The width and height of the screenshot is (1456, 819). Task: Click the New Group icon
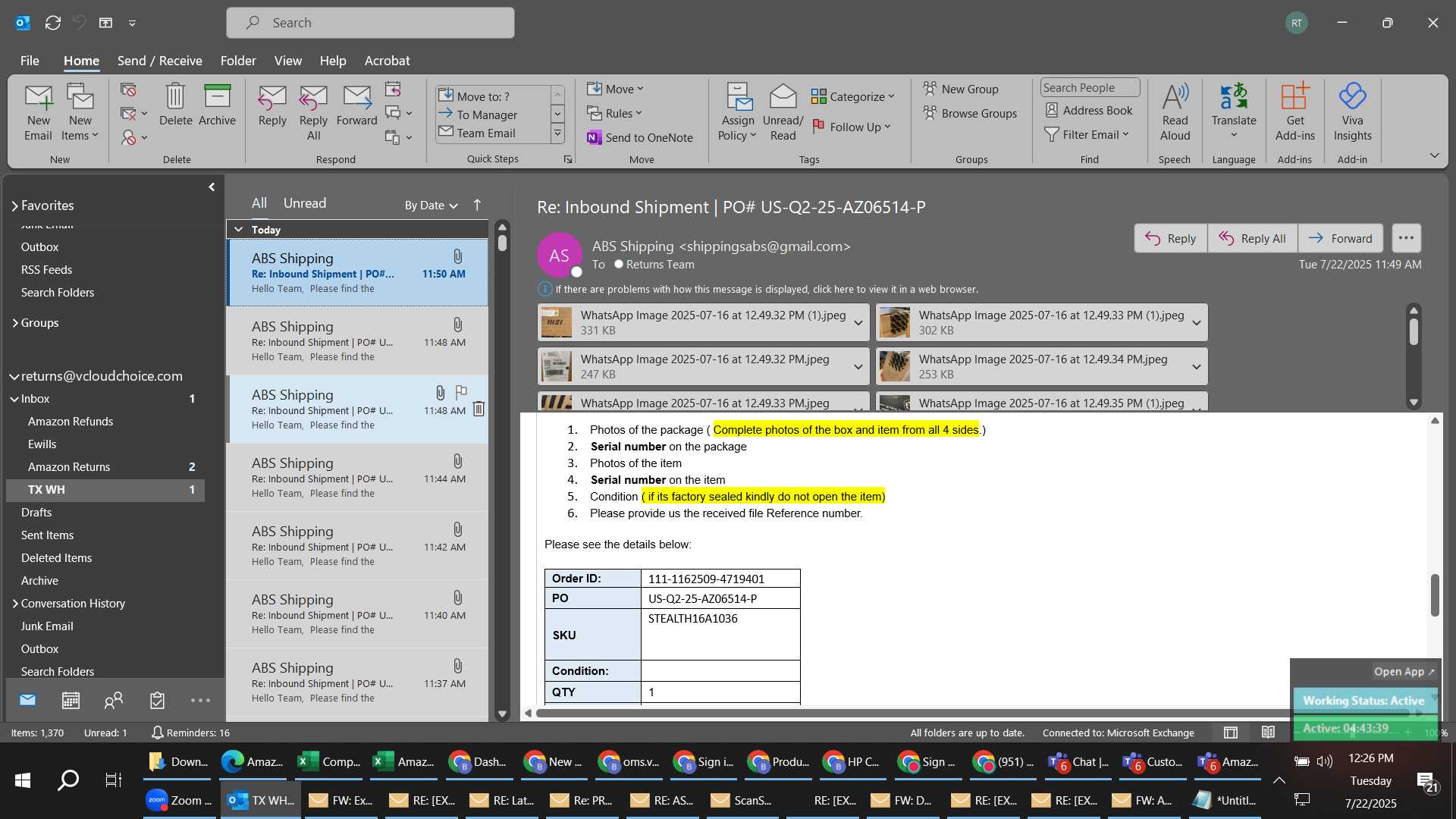coord(961,89)
